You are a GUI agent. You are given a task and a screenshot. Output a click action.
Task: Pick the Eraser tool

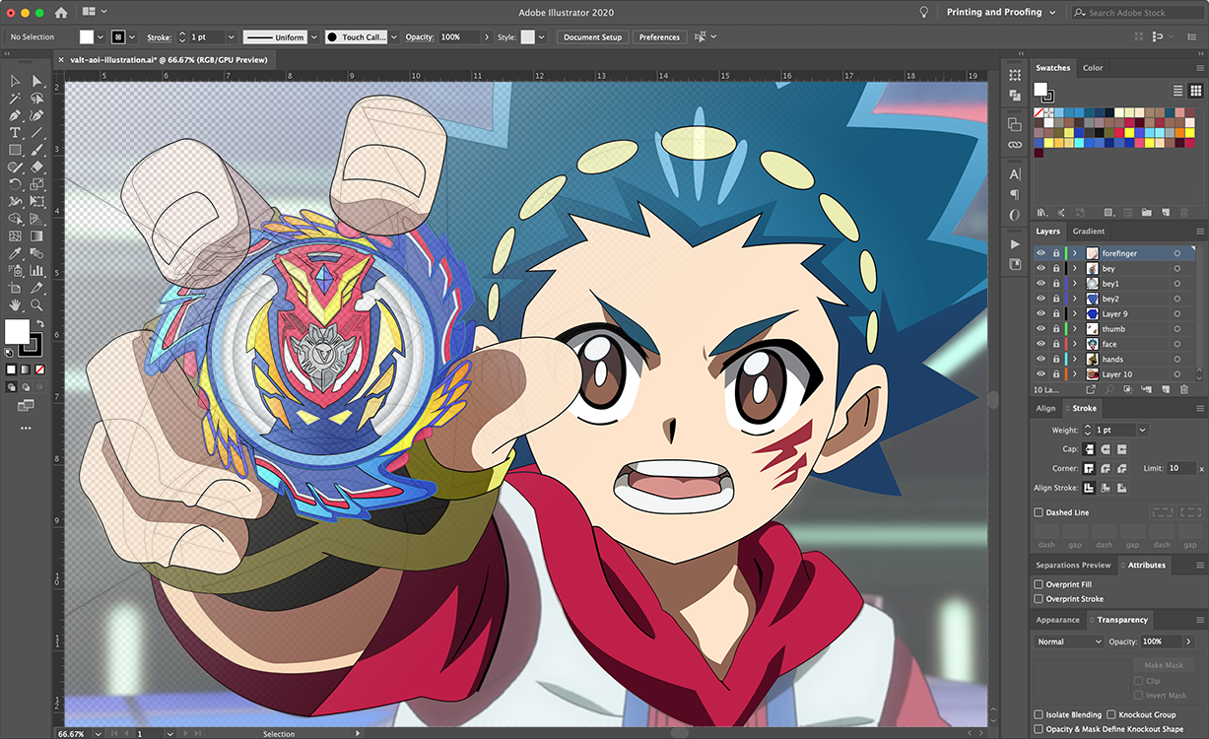tap(36, 168)
